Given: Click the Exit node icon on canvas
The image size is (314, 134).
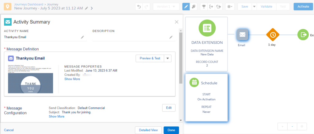Looking at the screenshot, I should pyautogui.click(x=303, y=35).
